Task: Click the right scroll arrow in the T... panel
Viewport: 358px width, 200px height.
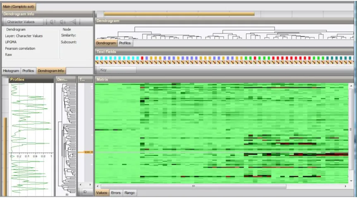Action: tap(90, 184)
